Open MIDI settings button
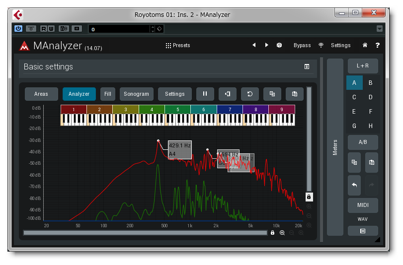This screenshot has height=265, width=403. (363, 205)
